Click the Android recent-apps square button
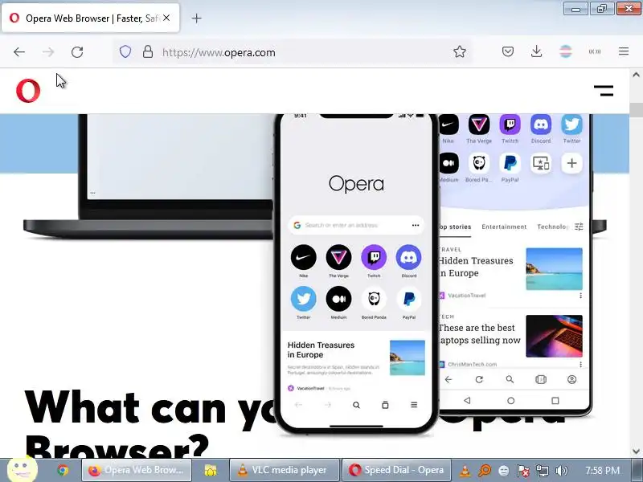Image resolution: width=643 pixels, height=482 pixels. [x=555, y=400]
